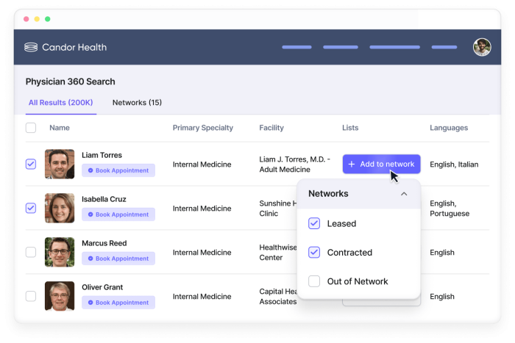
Task: Toggle the select-all checkbox in header
Action: [31, 128]
